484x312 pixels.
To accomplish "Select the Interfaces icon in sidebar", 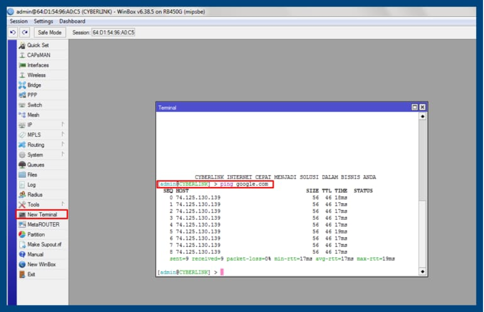I will [22, 65].
